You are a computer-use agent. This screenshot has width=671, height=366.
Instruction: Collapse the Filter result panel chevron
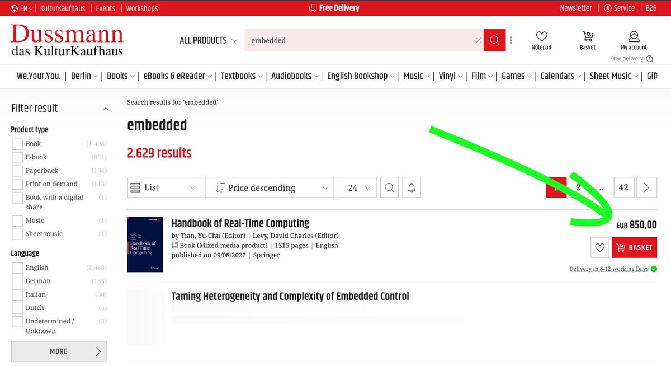tap(106, 109)
